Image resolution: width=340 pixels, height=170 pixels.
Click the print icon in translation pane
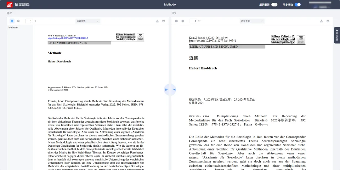tap(328, 21)
